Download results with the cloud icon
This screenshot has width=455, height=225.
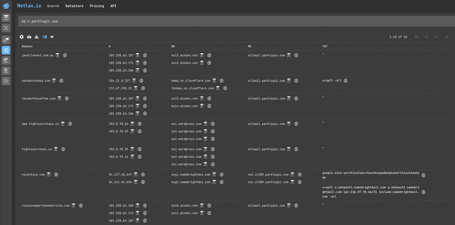click(29, 37)
